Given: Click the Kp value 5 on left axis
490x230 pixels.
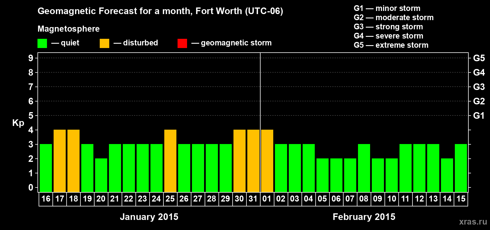Looking at the screenshot, I should (x=31, y=116).
